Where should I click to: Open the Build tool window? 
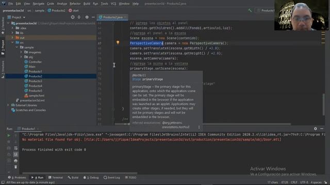[x=73, y=177]
